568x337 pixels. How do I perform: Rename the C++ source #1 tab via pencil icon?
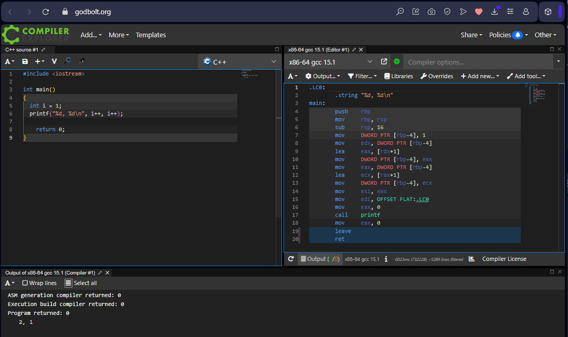[44, 50]
